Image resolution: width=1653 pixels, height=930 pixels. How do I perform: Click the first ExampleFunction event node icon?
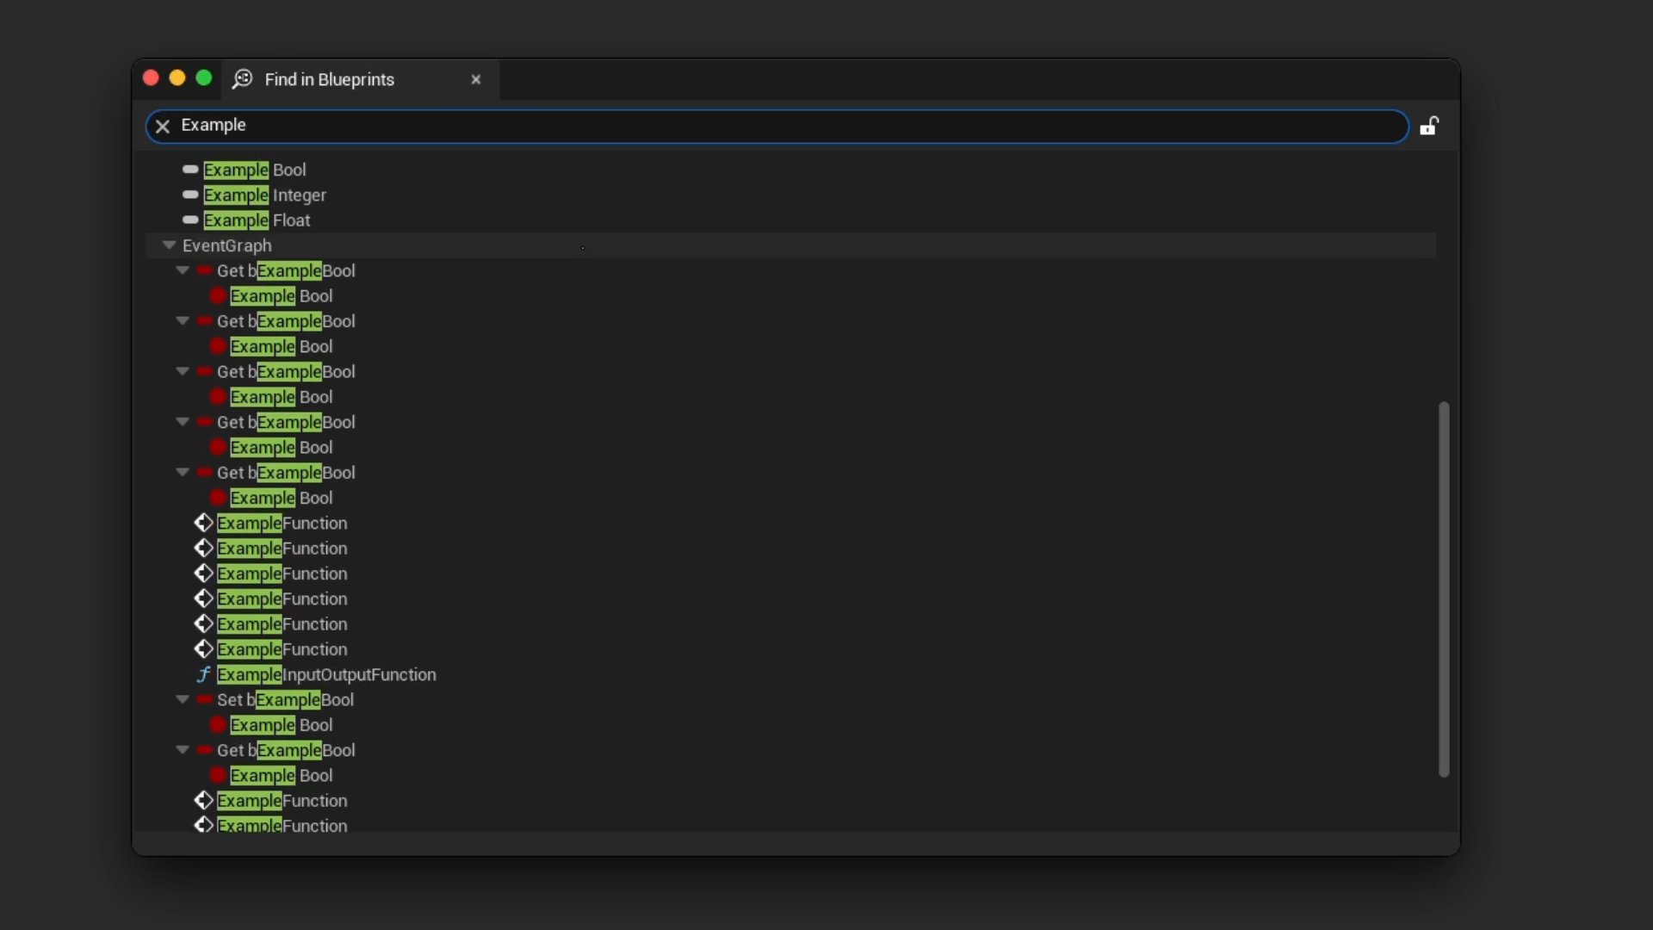(203, 523)
